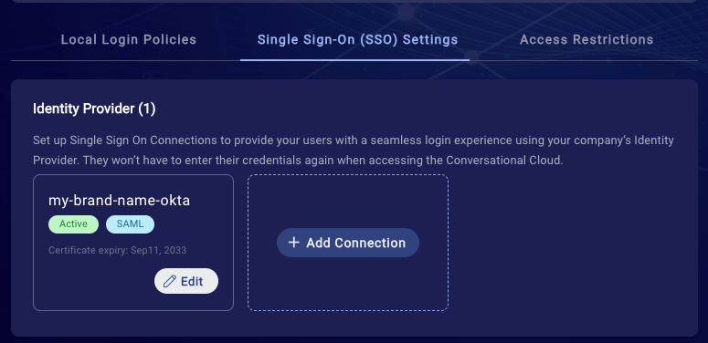Click the green Active status badge
Screen dimensions: 708x343
74,224
